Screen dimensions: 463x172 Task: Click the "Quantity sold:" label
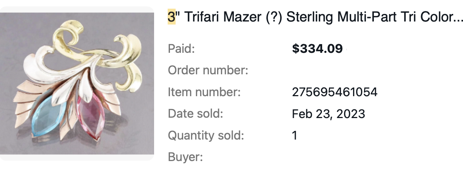(x=206, y=135)
